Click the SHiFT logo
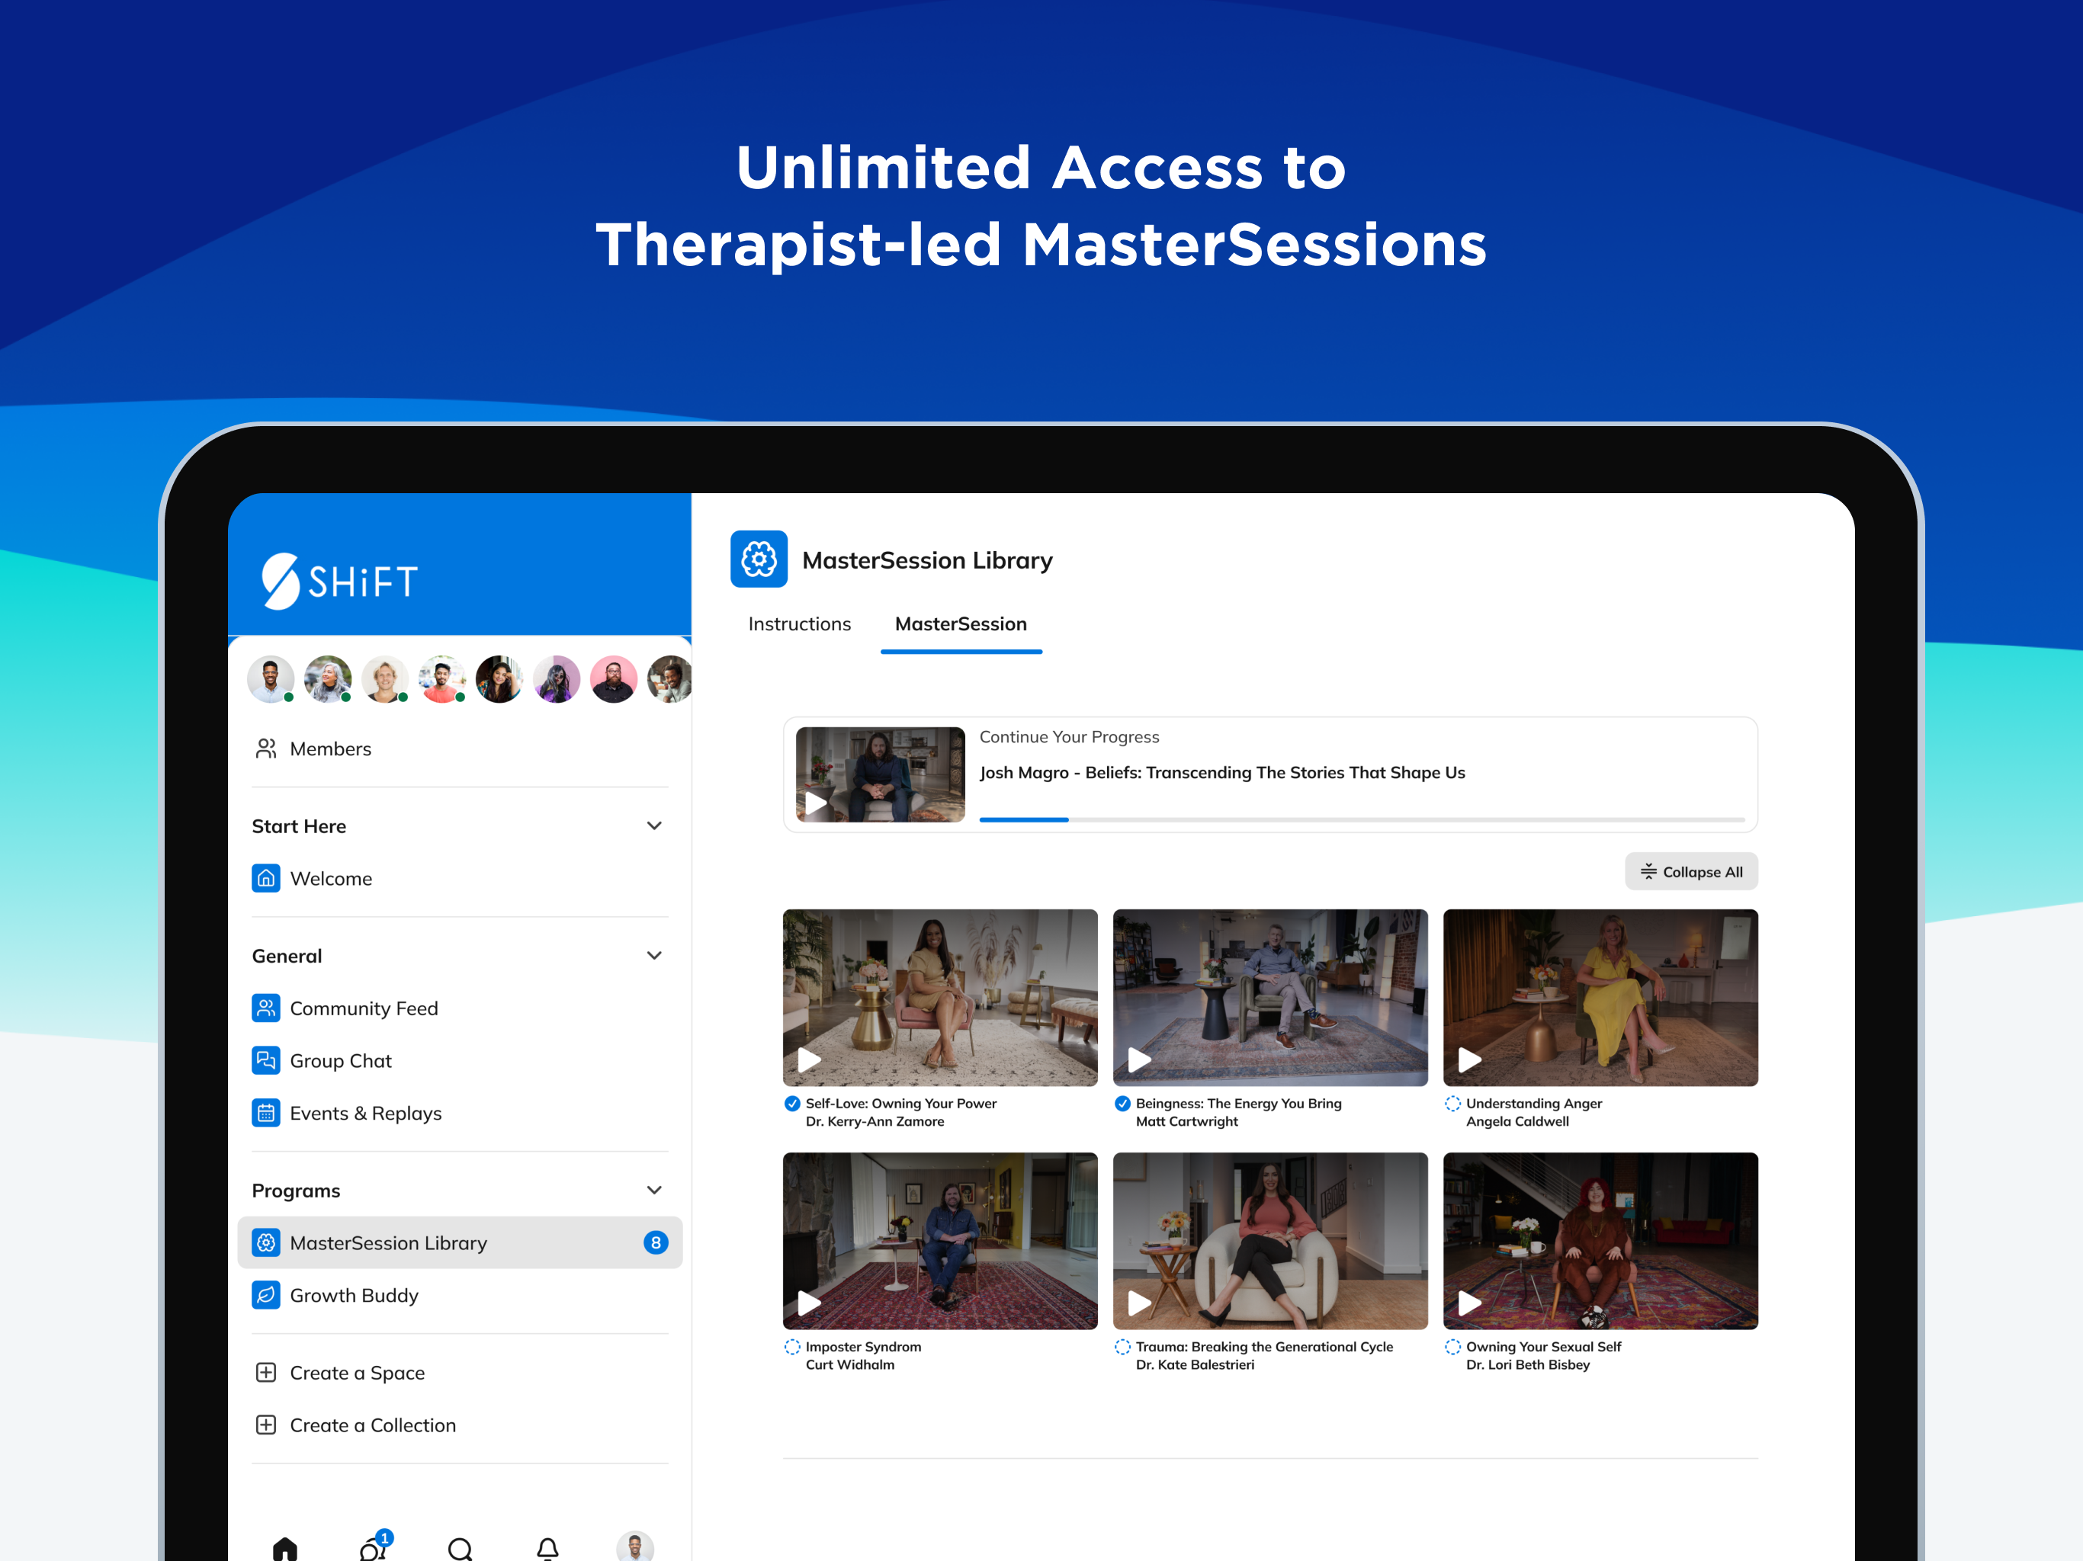The width and height of the screenshot is (2083, 1561). pyautogui.click(x=340, y=581)
